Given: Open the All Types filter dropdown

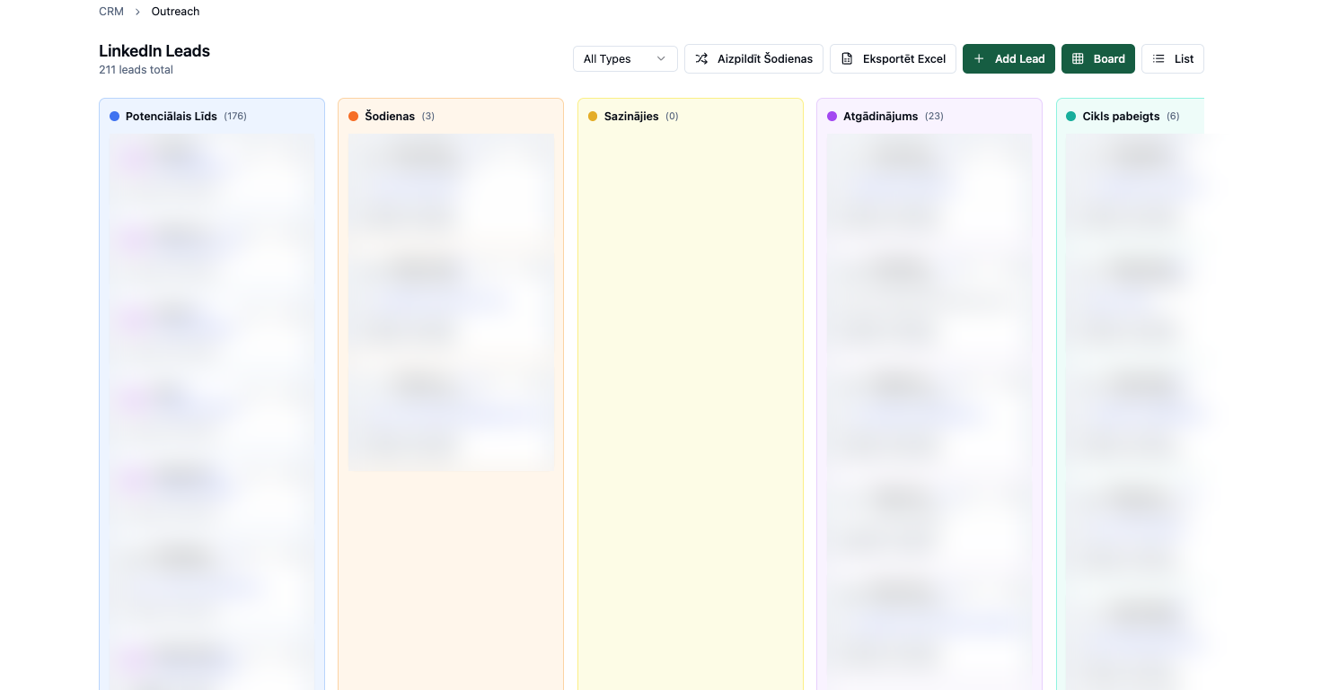Looking at the screenshot, I should click(625, 58).
